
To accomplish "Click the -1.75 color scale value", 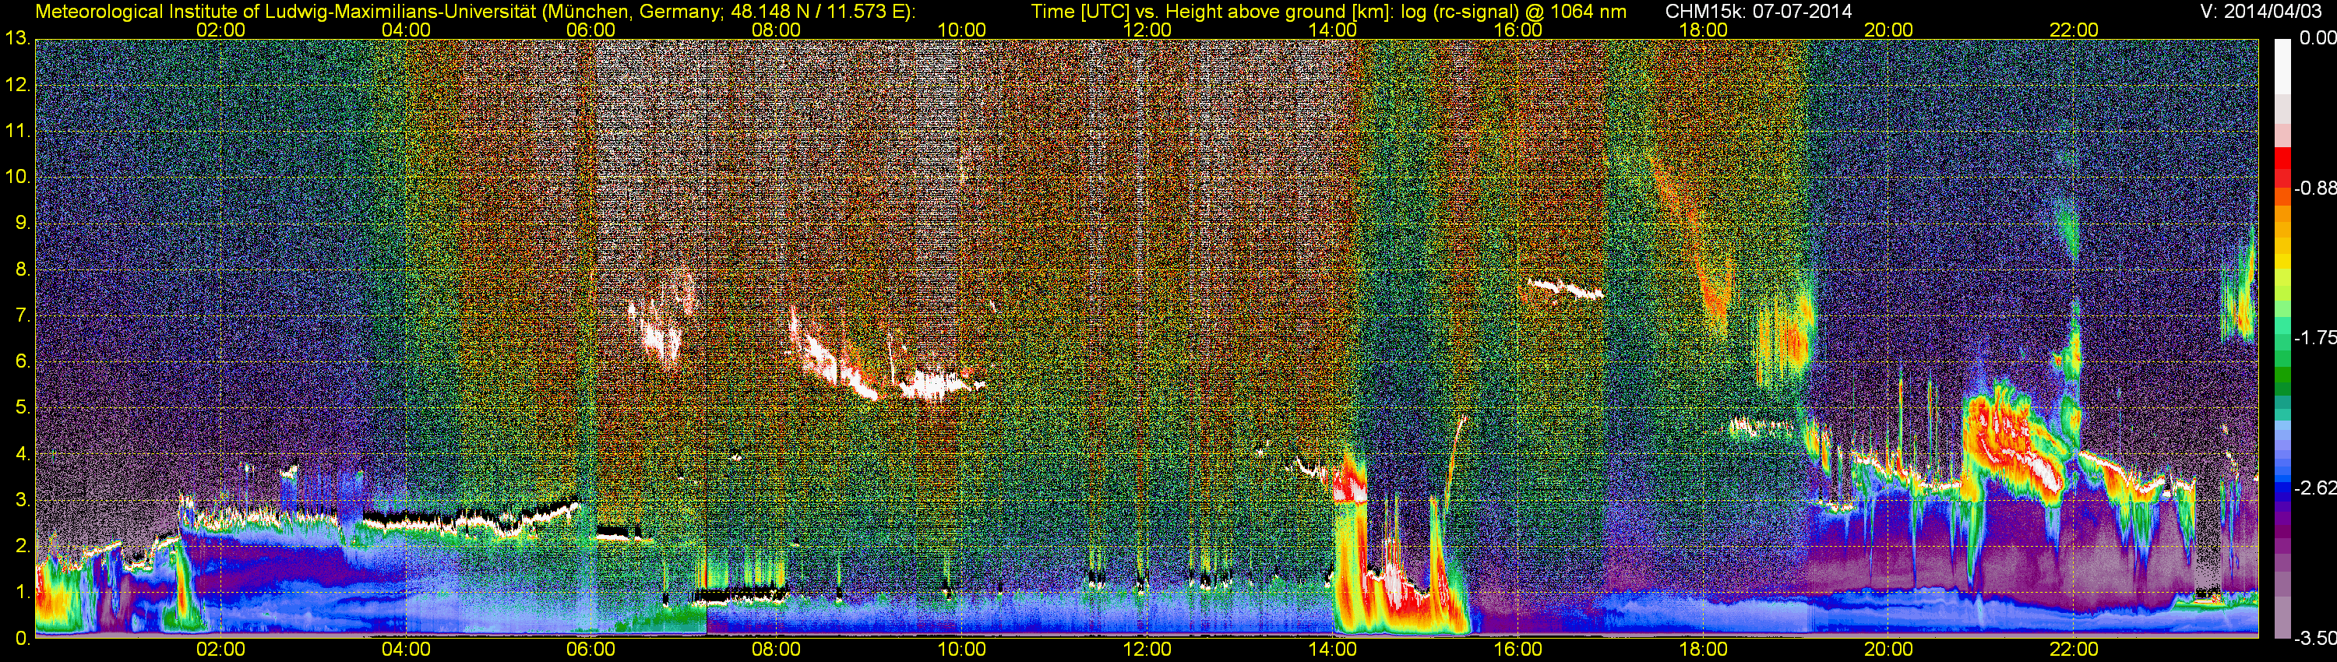I will (2315, 338).
